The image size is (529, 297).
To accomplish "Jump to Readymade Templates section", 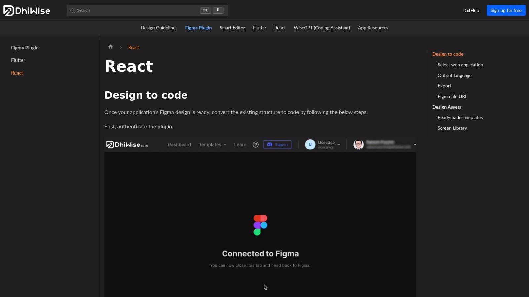I will [460, 117].
